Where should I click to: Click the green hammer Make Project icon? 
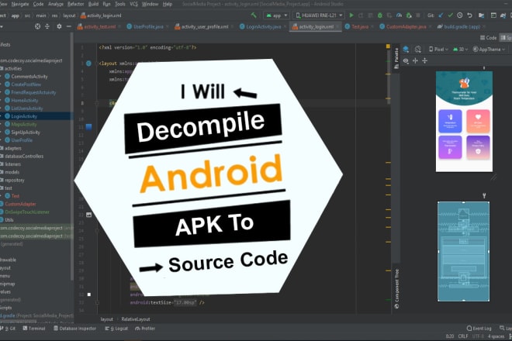click(254, 15)
